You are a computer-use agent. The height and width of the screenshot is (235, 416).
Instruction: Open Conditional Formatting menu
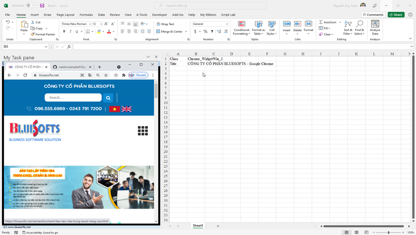242,28
